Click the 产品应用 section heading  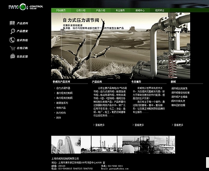click(97, 82)
